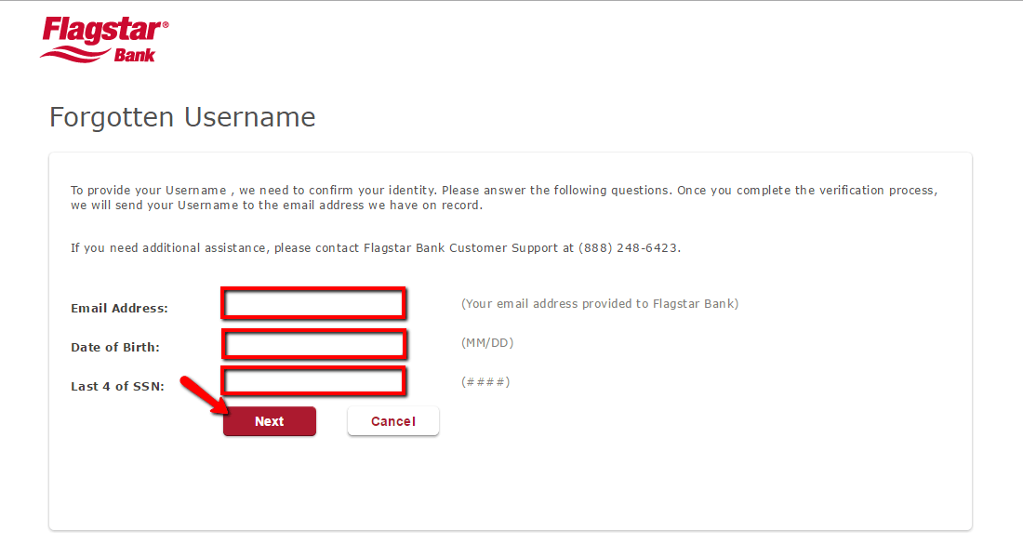Click the Cancel button

click(x=392, y=420)
